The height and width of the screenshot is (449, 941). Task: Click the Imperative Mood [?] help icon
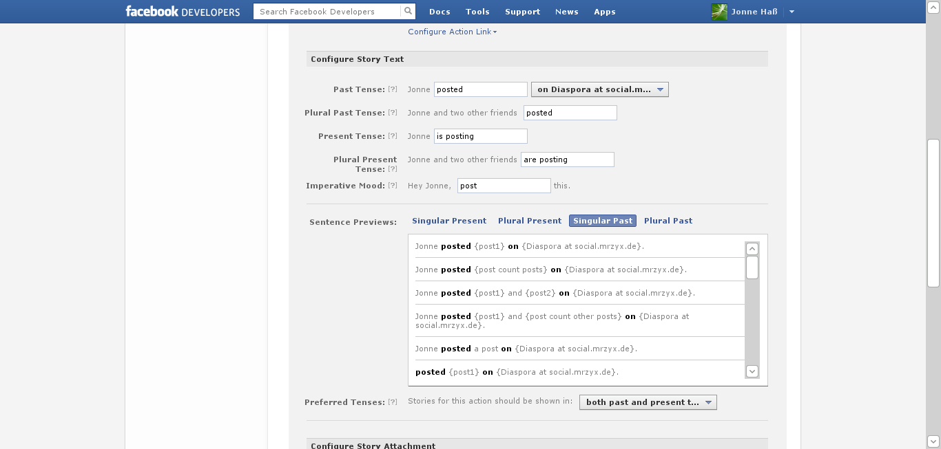[x=393, y=186]
